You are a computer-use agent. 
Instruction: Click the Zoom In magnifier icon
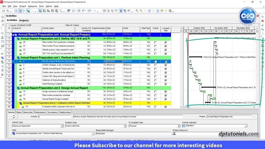coord(137,11)
